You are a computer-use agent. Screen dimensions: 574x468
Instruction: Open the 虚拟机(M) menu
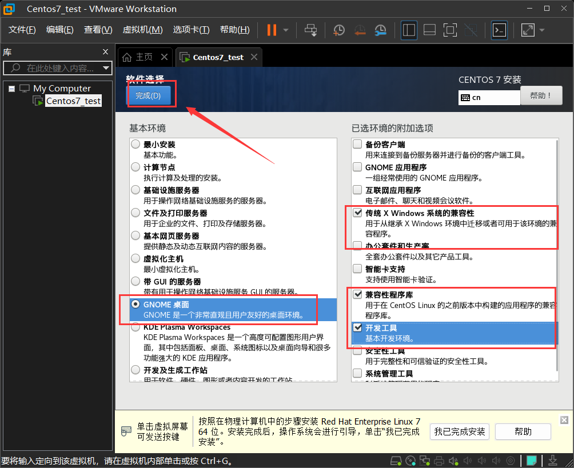(x=143, y=30)
